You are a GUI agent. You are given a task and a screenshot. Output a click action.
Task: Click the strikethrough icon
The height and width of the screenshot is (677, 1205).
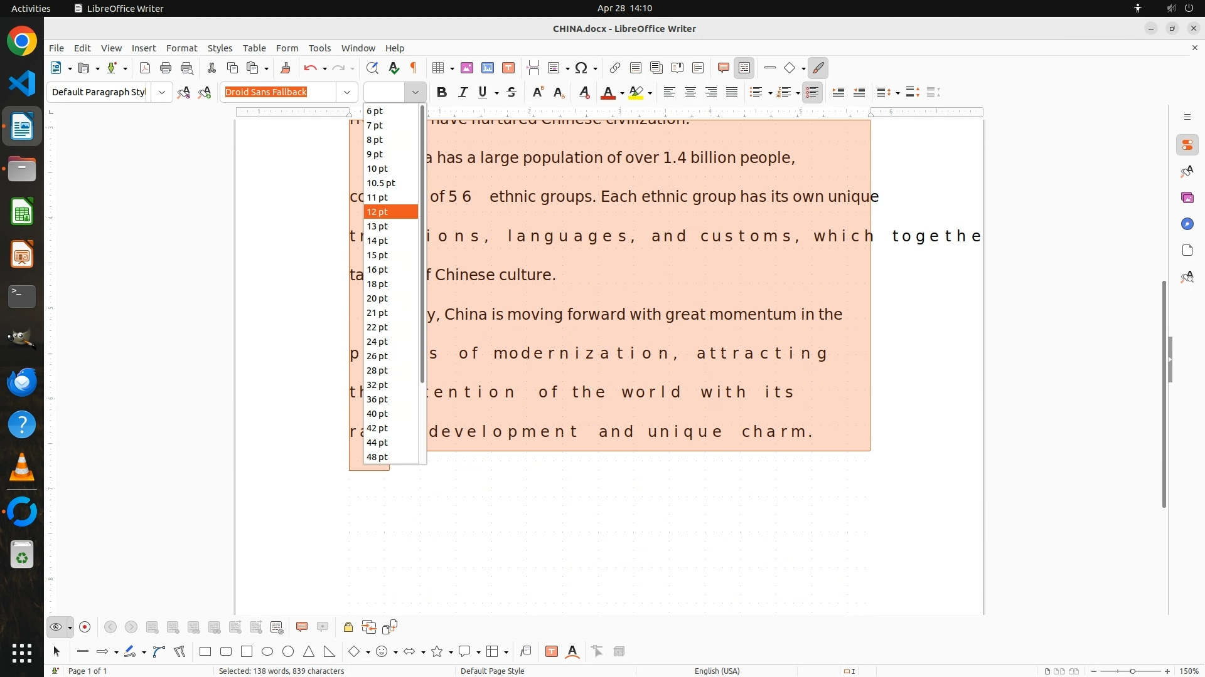click(511, 92)
